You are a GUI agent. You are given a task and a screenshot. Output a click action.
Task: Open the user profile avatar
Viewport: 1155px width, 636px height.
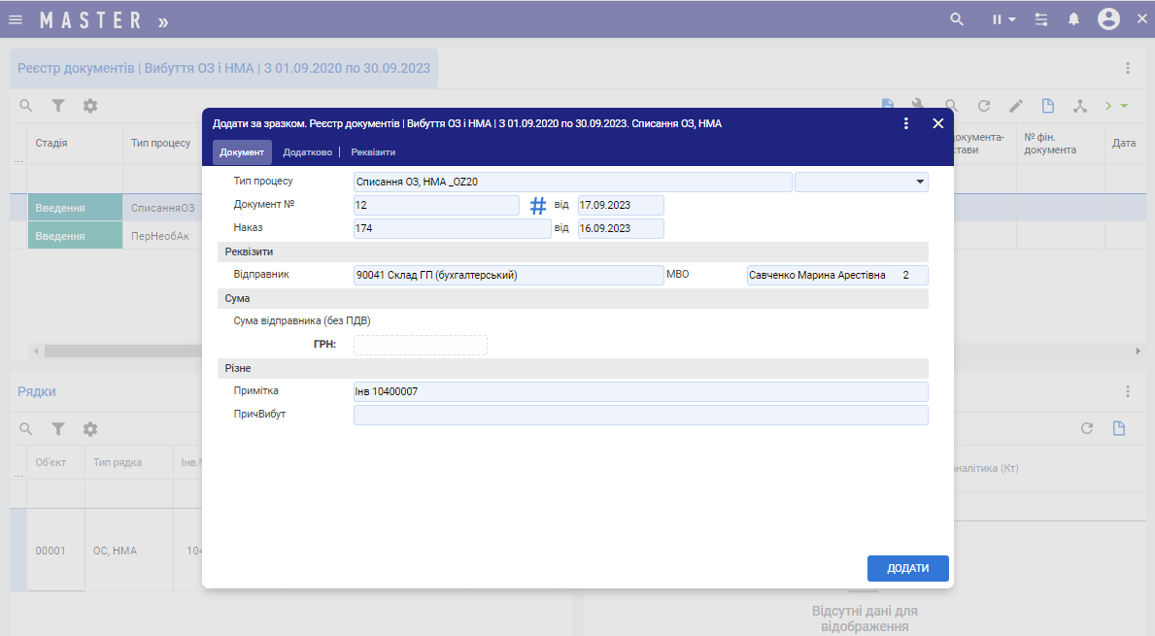click(x=1108, y=19)
